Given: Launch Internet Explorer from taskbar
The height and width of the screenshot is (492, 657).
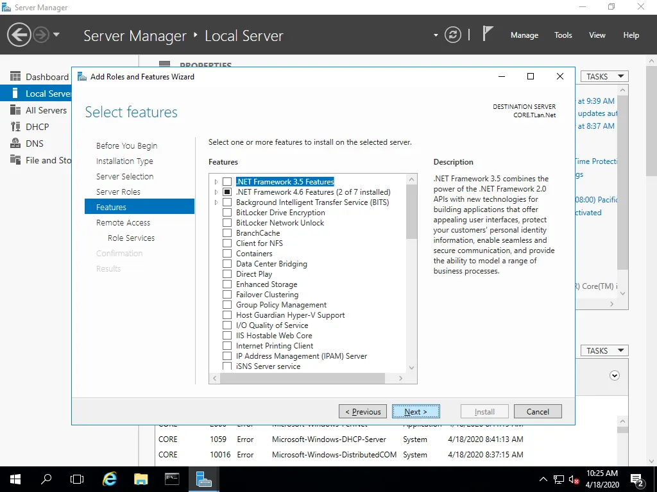Looking at the screenshot, I should pos(110,479).
